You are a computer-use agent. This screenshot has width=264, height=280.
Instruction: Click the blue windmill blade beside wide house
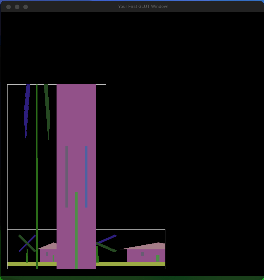(108, 238)
